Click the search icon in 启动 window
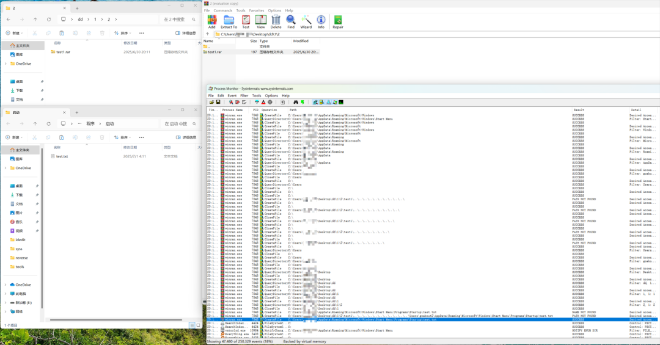660x345 pixels. pyautogui.click(x=194, y=124)
